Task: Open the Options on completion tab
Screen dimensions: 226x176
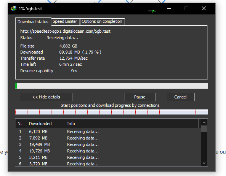Action: click(x=102, y=21)
